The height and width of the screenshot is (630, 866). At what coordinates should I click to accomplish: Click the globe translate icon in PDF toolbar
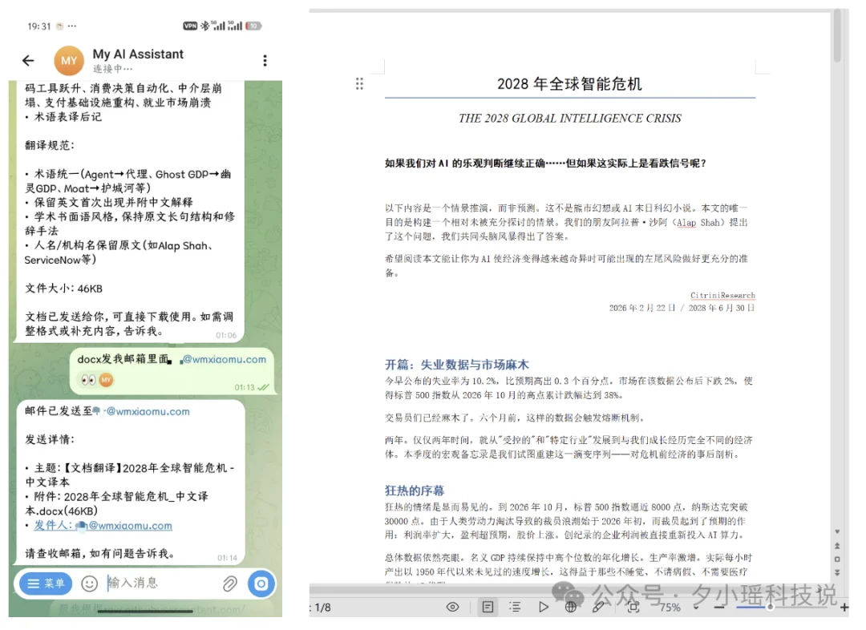(x=570, y=607)
